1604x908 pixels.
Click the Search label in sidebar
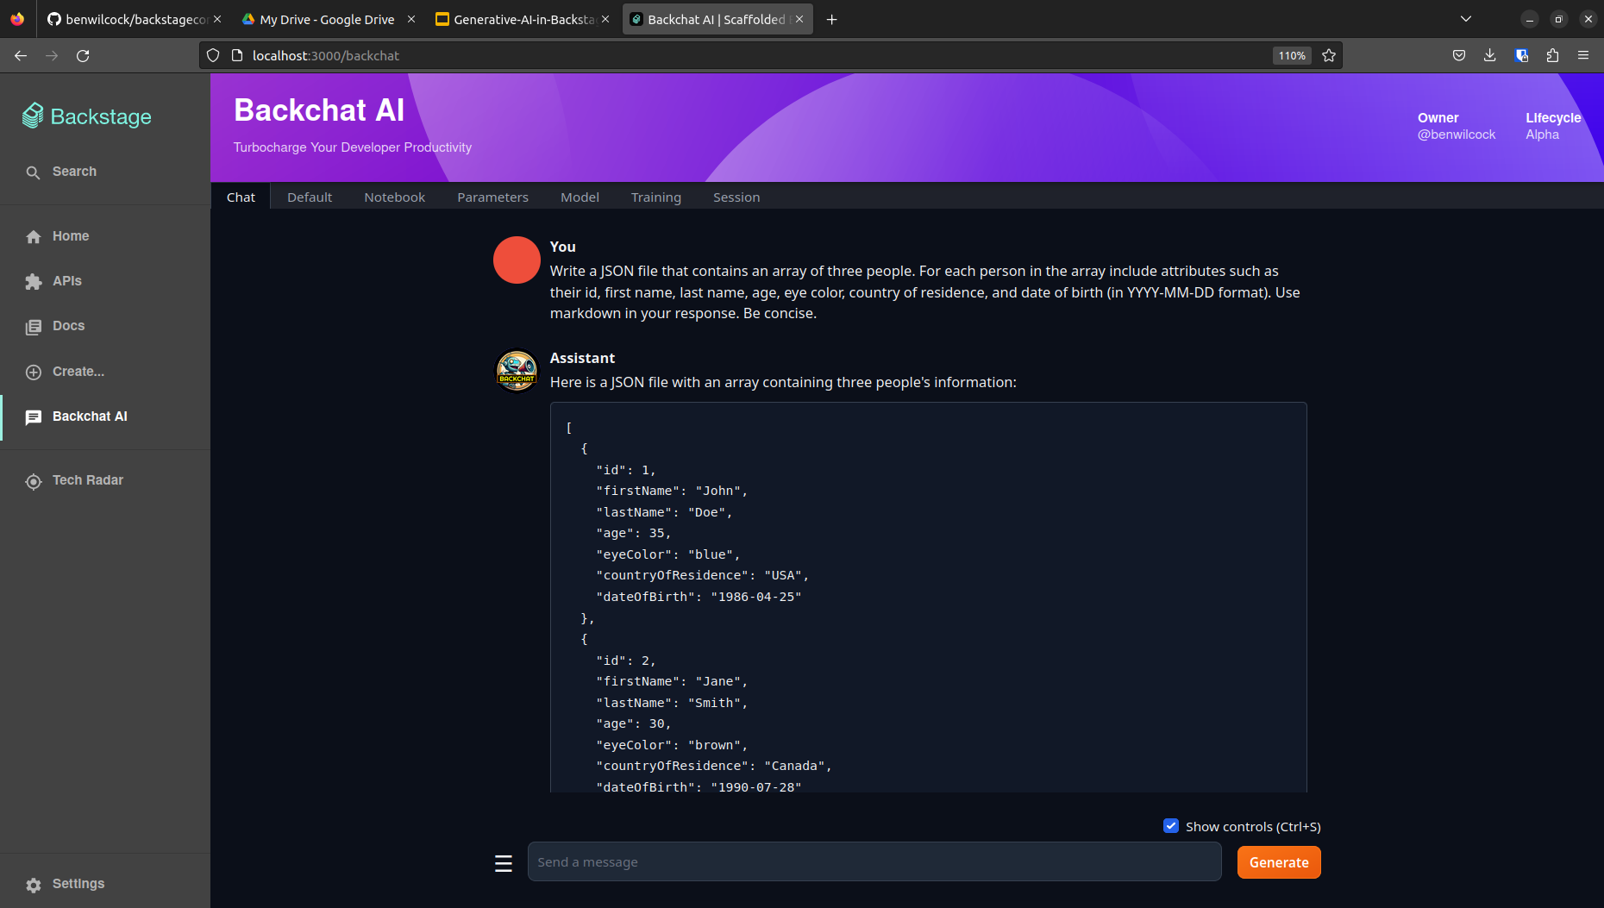[74, 172]
